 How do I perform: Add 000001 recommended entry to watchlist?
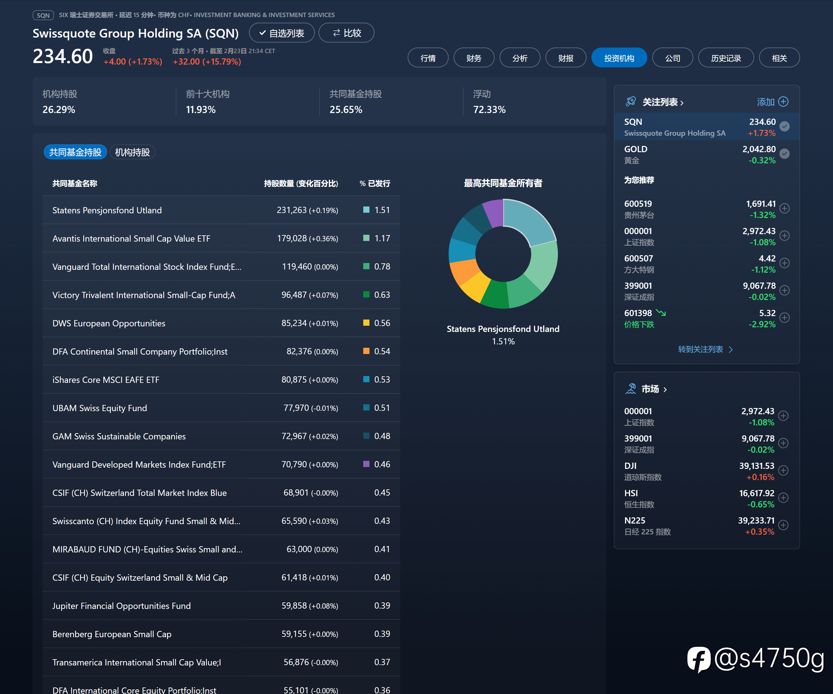point(784,236)
